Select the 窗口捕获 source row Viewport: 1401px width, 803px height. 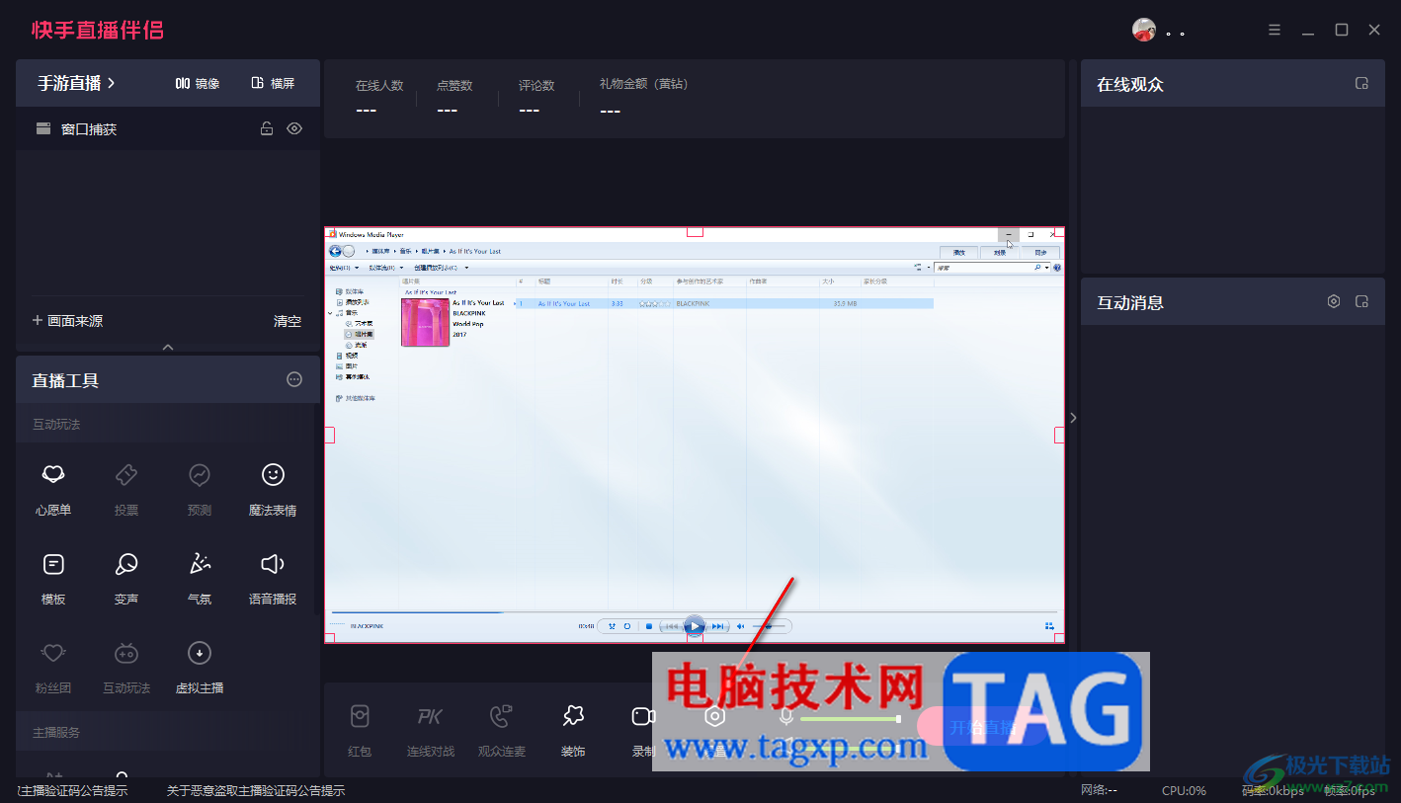click(168, 128)
